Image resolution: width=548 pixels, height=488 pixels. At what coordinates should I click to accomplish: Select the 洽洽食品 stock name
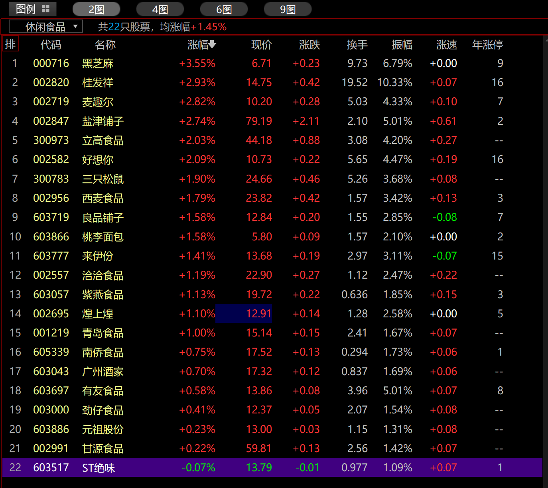tap(103, 275)
